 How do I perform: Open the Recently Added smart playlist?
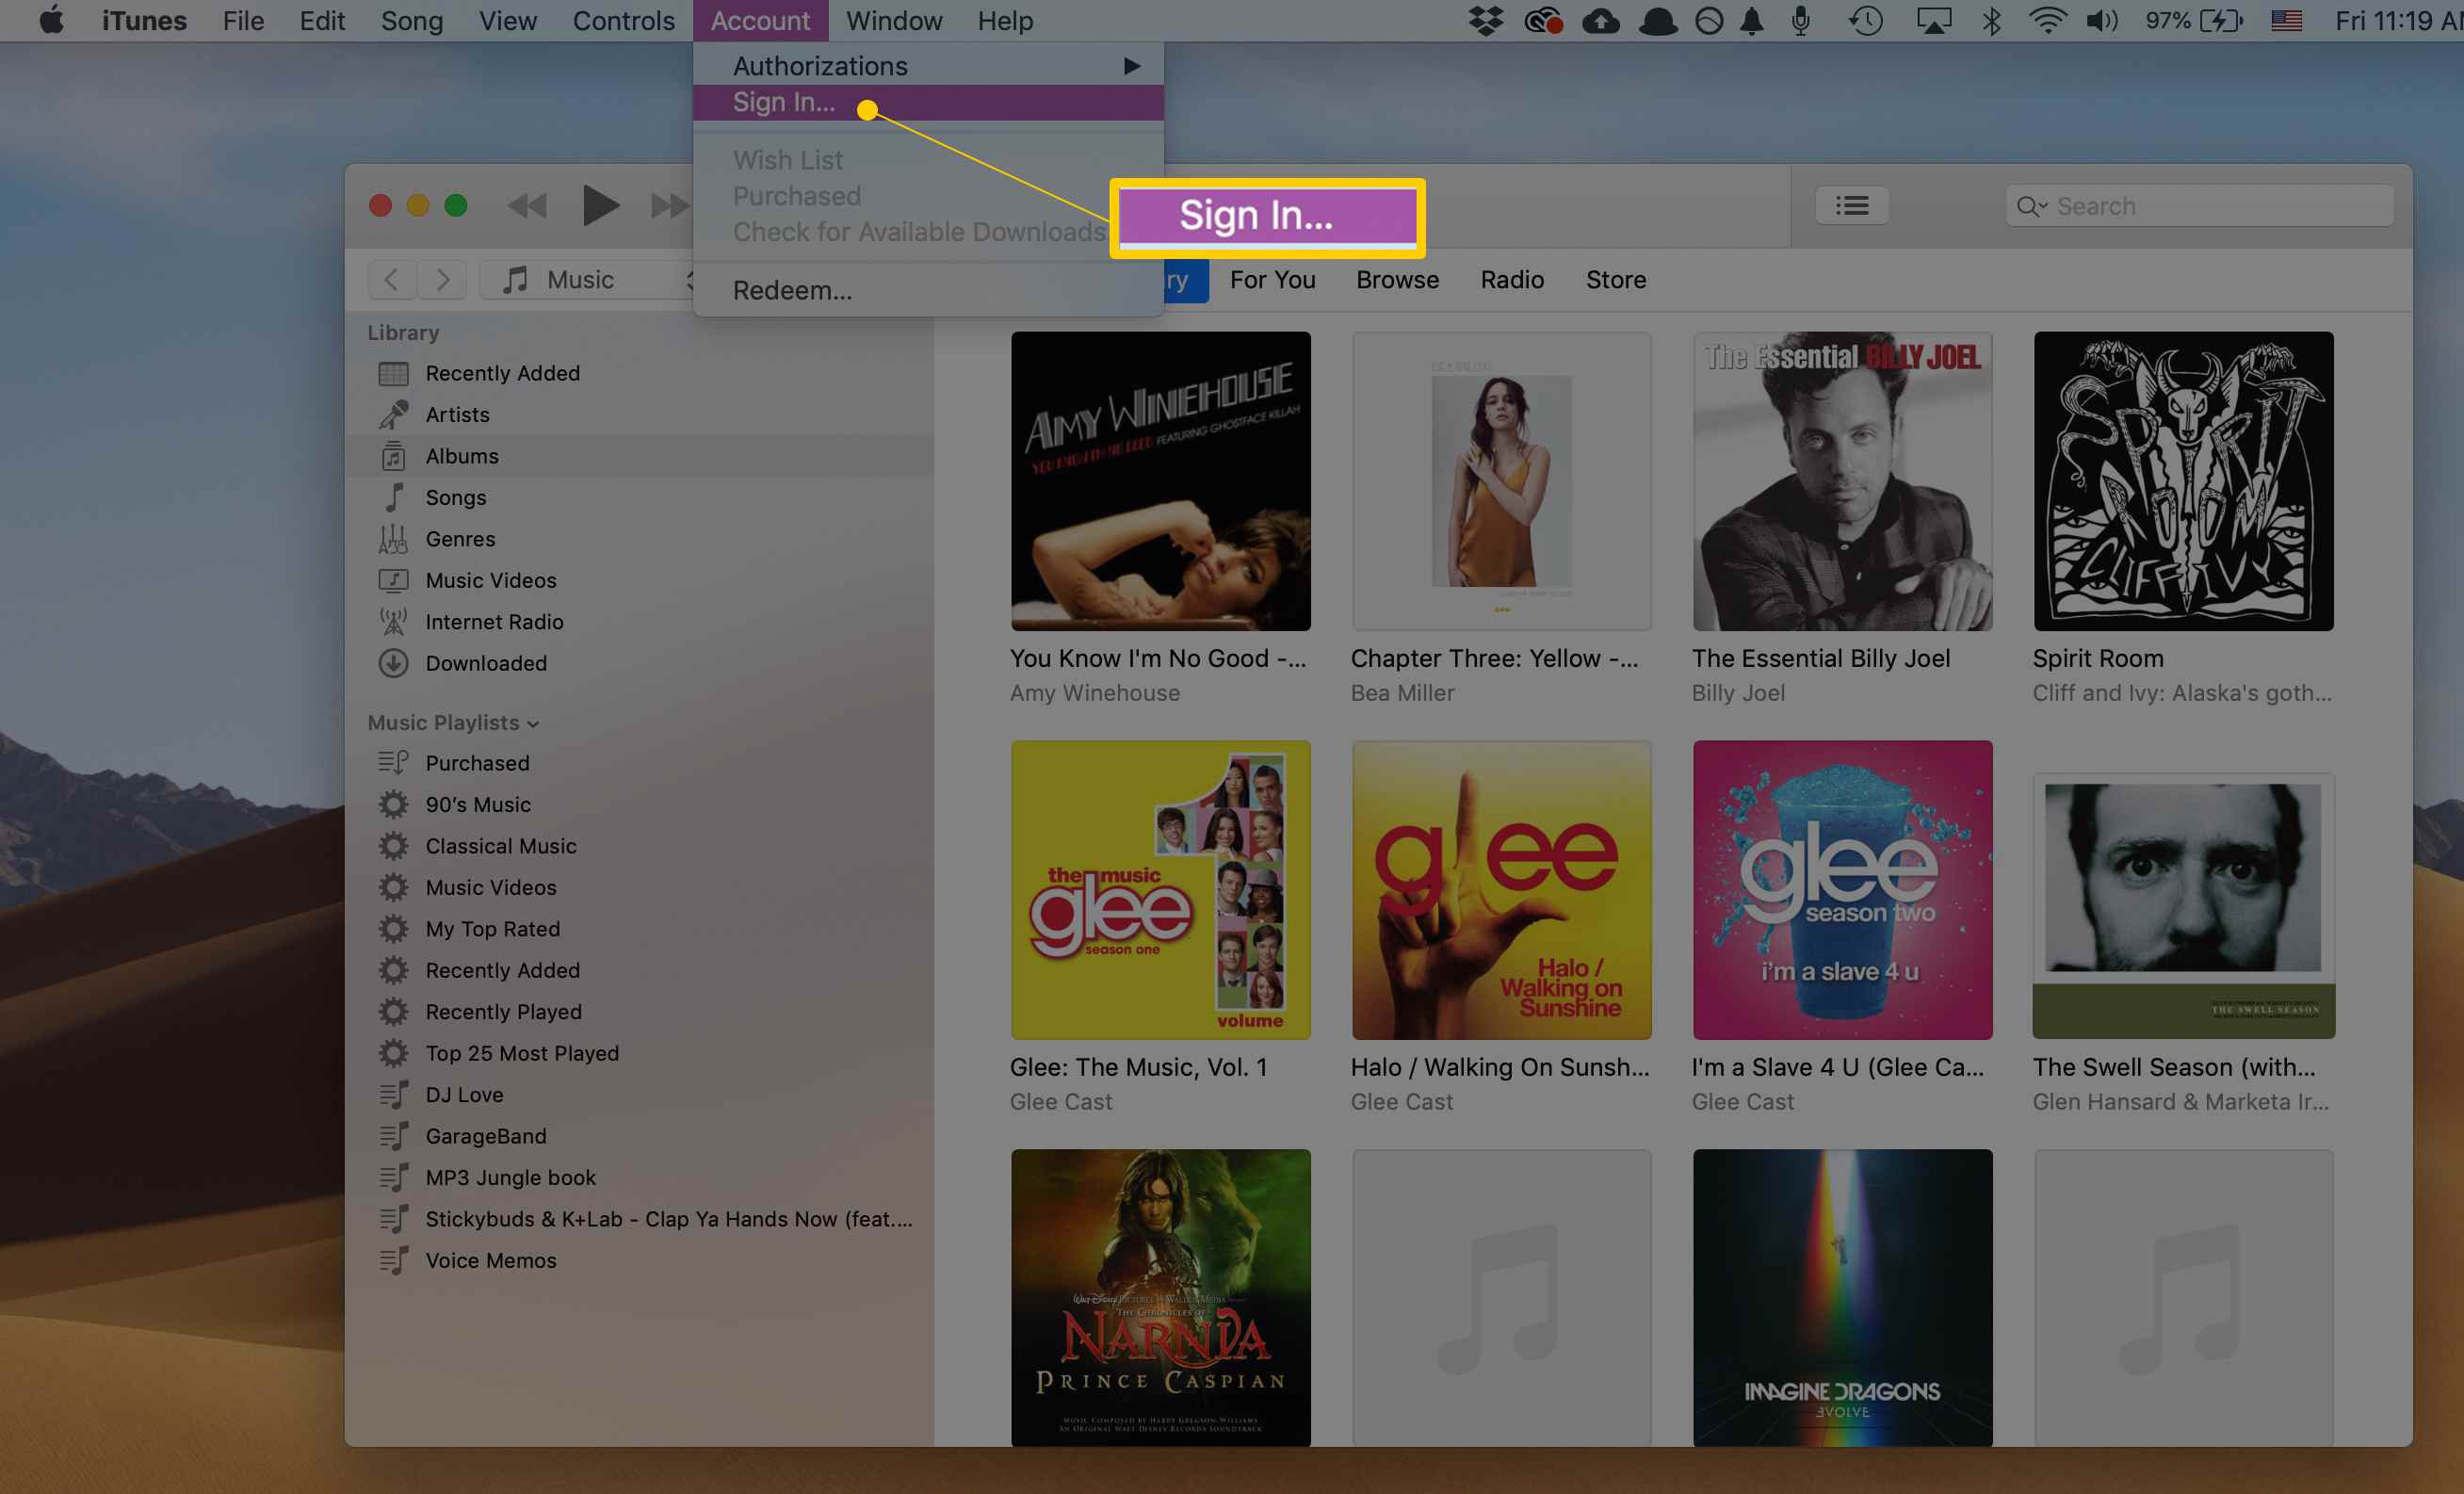640,971
